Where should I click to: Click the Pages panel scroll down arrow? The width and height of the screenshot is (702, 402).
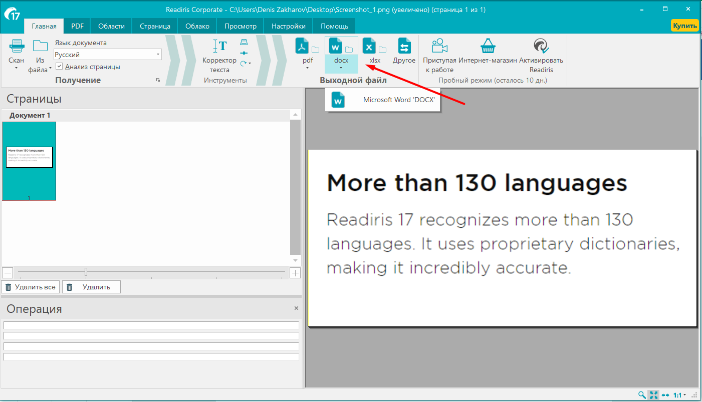(296, 260)
